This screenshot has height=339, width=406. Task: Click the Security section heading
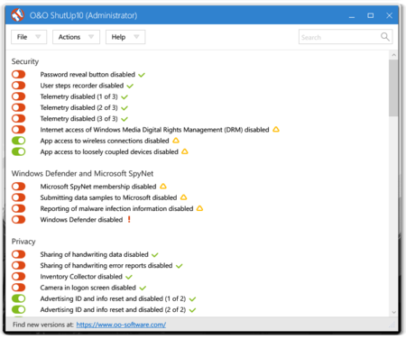pyautogui.click(x=25, y=61)
